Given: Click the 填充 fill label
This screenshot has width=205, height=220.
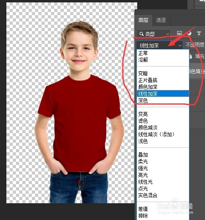Looking at the screenshot, I should [x=200, y=56].
